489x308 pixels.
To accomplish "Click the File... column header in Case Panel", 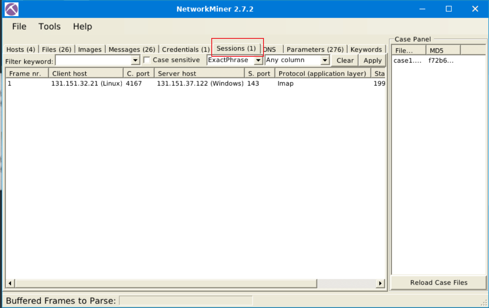I will pyautogui.click(x=408, y=50).
